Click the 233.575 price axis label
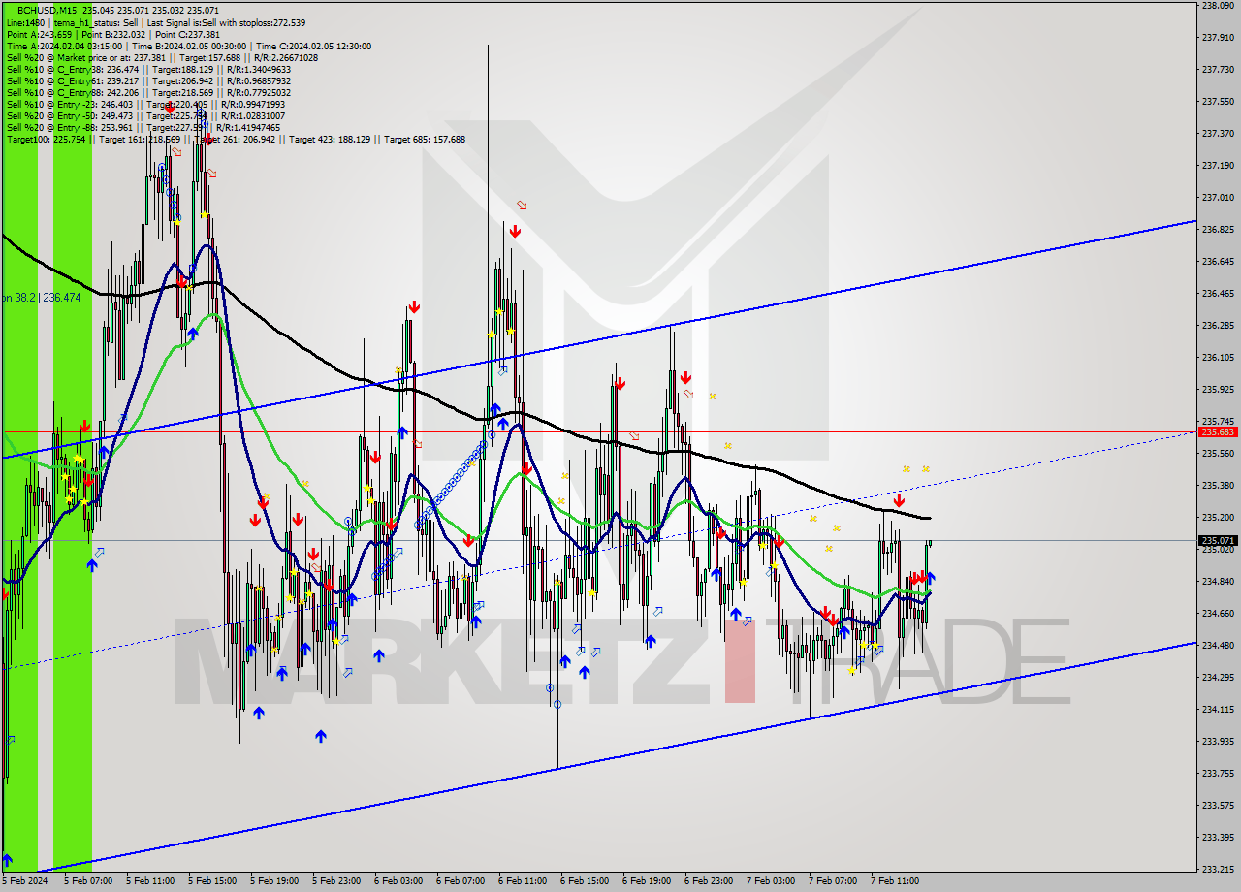 [1218, 805]
